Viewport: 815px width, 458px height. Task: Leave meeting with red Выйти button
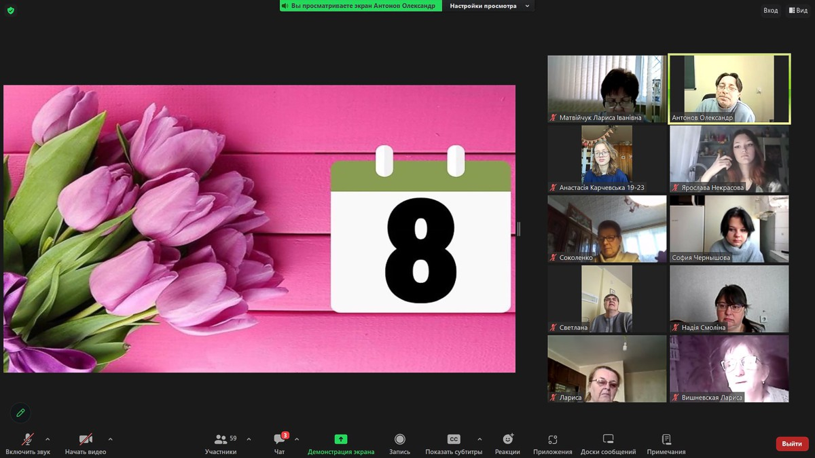(x=792, y=444)
